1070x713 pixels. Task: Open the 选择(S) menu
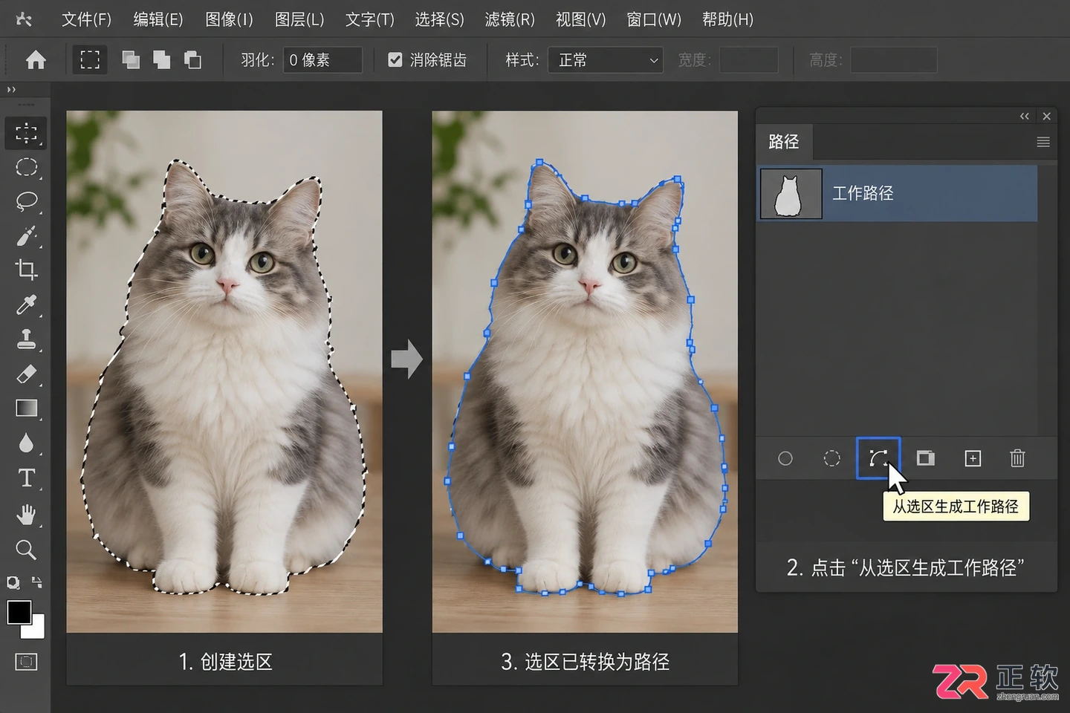[439, 19]
